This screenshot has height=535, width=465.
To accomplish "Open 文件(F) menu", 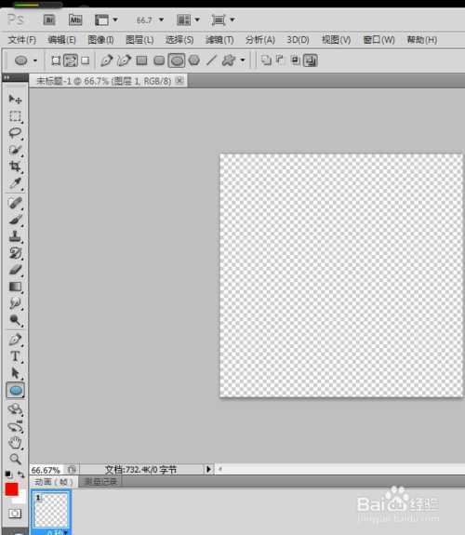I will pos(21,40).
